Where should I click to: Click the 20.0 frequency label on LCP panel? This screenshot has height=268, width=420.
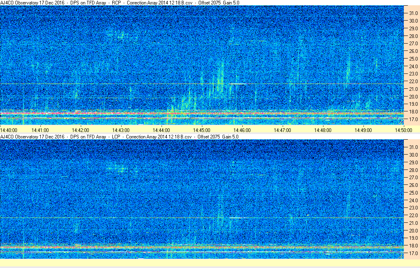tap(413, 230)
